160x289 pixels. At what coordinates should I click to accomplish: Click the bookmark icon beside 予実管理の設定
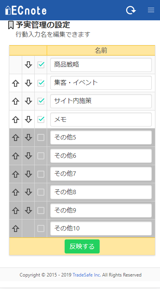11,25
